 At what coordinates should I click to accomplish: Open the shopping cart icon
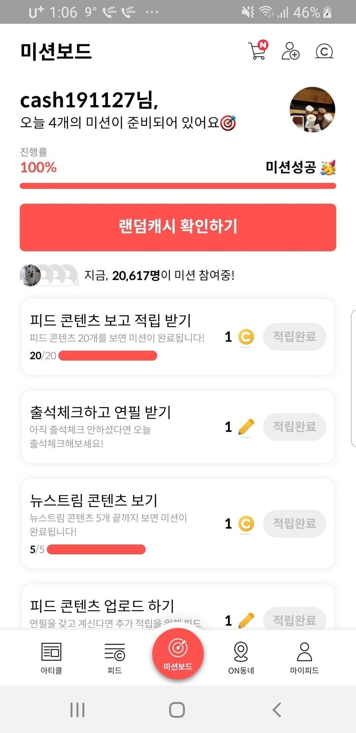tap(257, 51)
